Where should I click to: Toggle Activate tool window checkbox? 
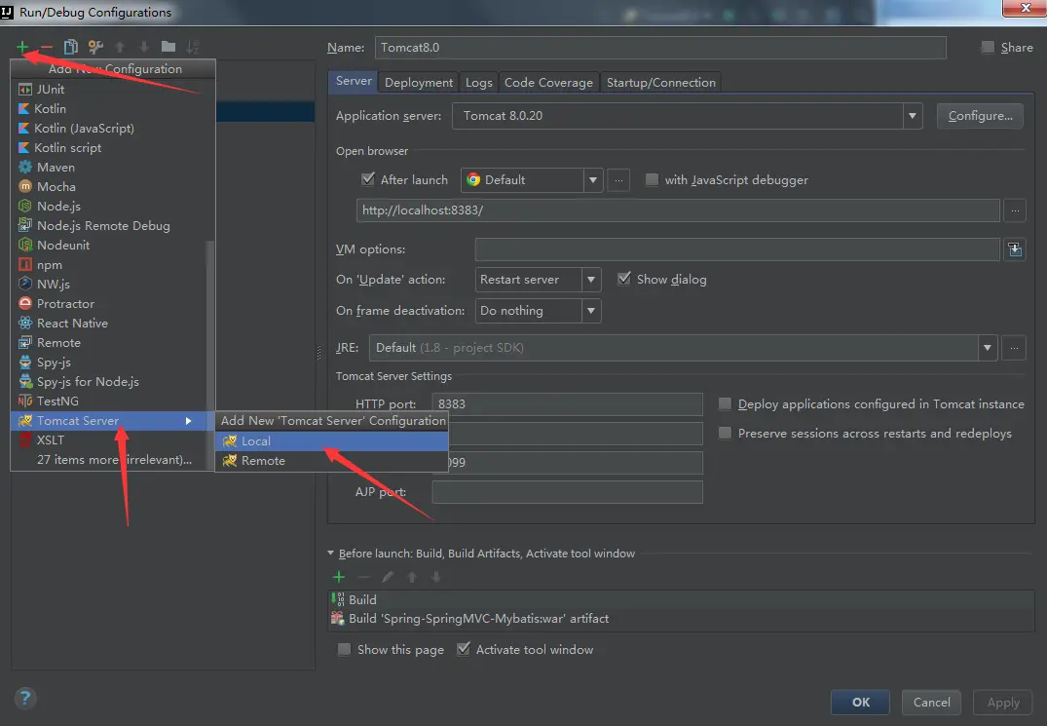tap(464, 648)
